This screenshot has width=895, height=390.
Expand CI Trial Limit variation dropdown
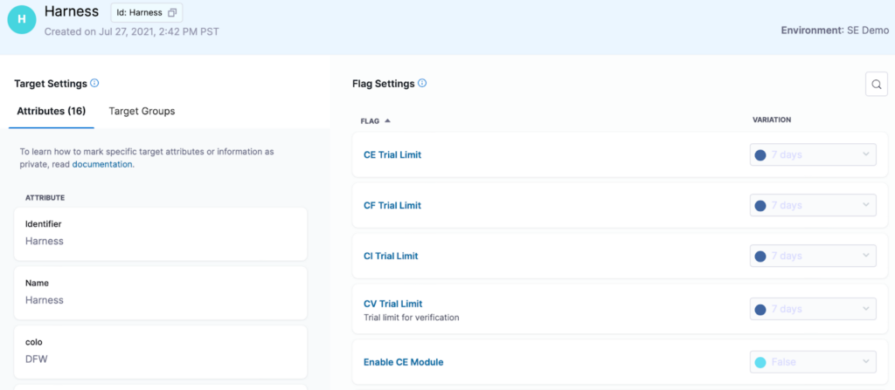813,256
